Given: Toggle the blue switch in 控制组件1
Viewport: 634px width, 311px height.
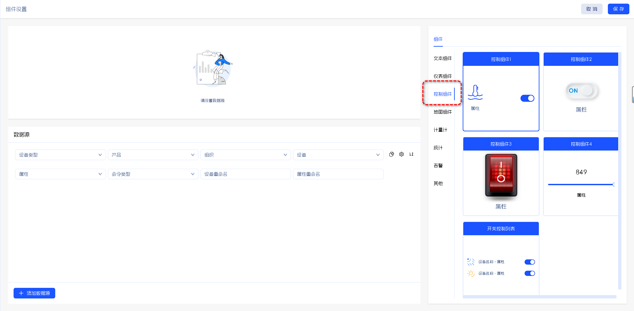Looking at the screenshot, I should [x=527, y=98].
